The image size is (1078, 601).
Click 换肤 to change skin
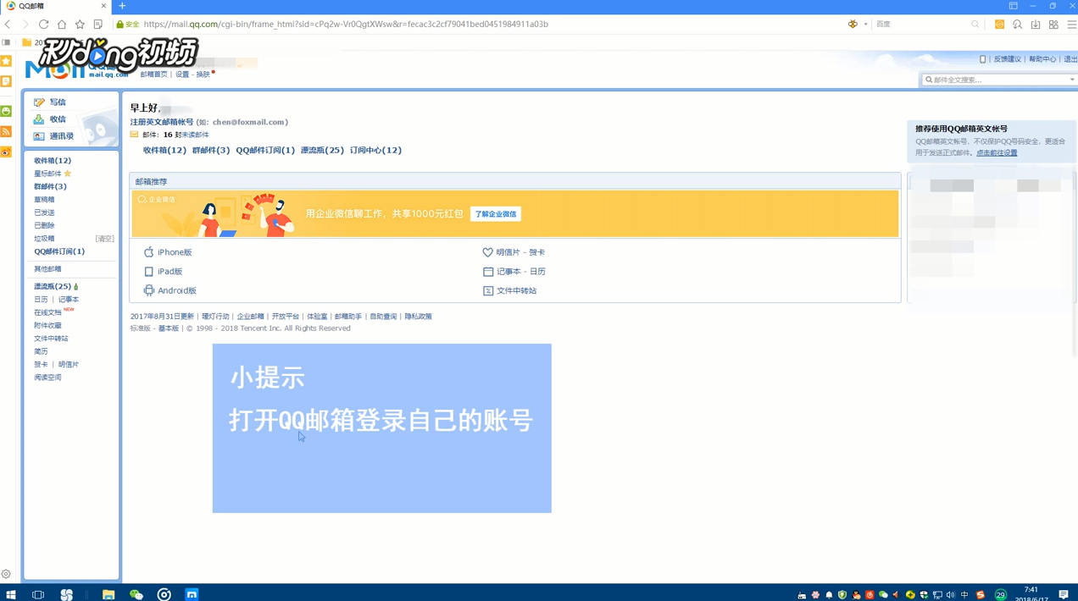click(x=203, y=74)
